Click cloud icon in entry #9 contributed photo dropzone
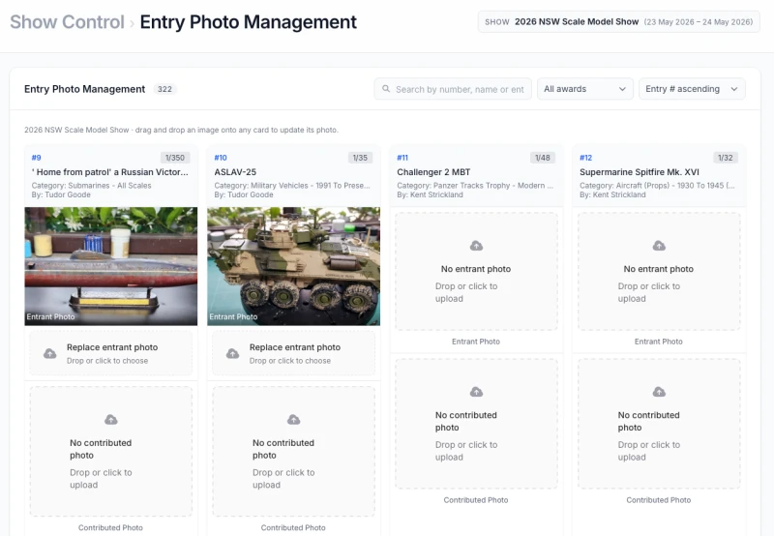The width and height of the screenshot is (774, 536). coord(111,420)
